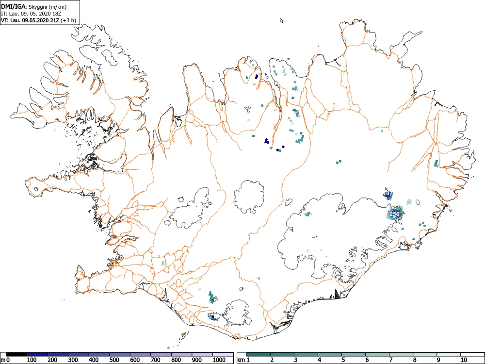
Task: Pick the legend swatch between 300 and 400 m
Action: coord(79,354)
